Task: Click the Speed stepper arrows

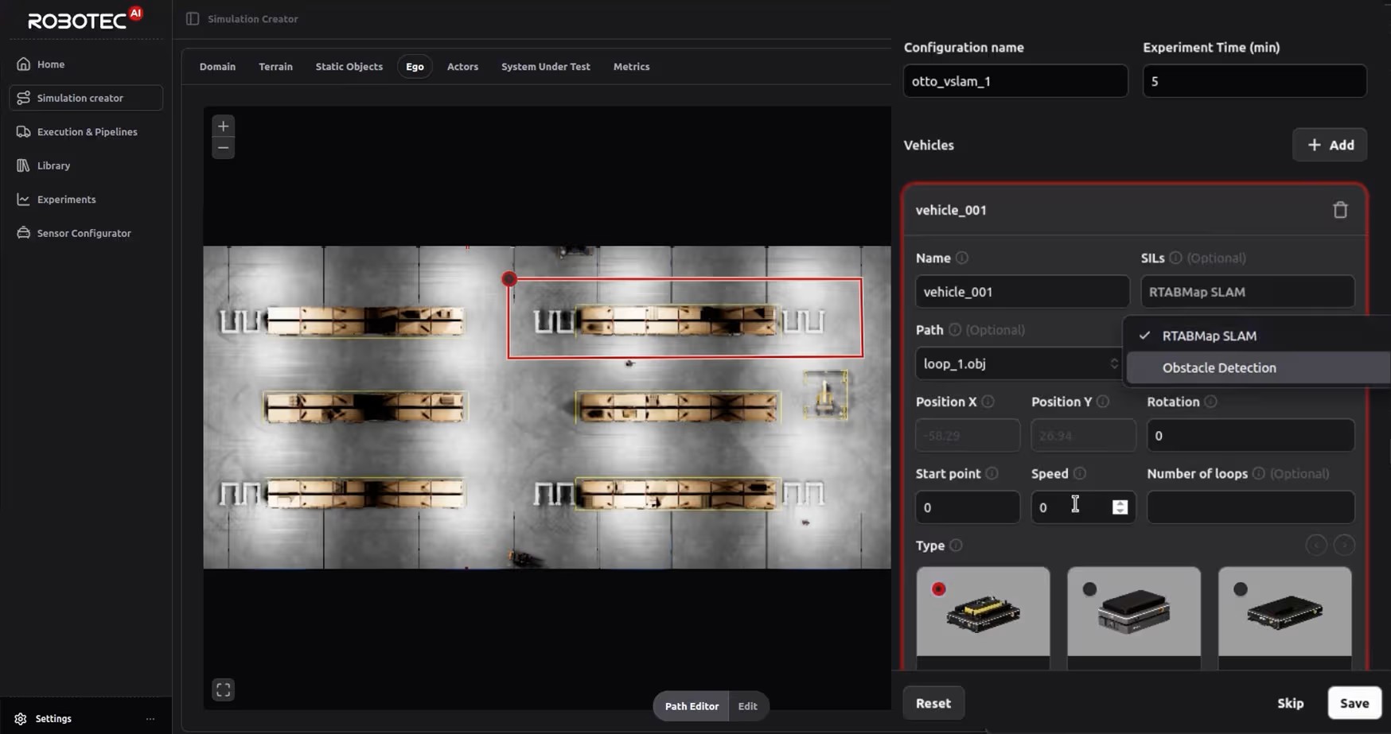Action: point(1120,507)
